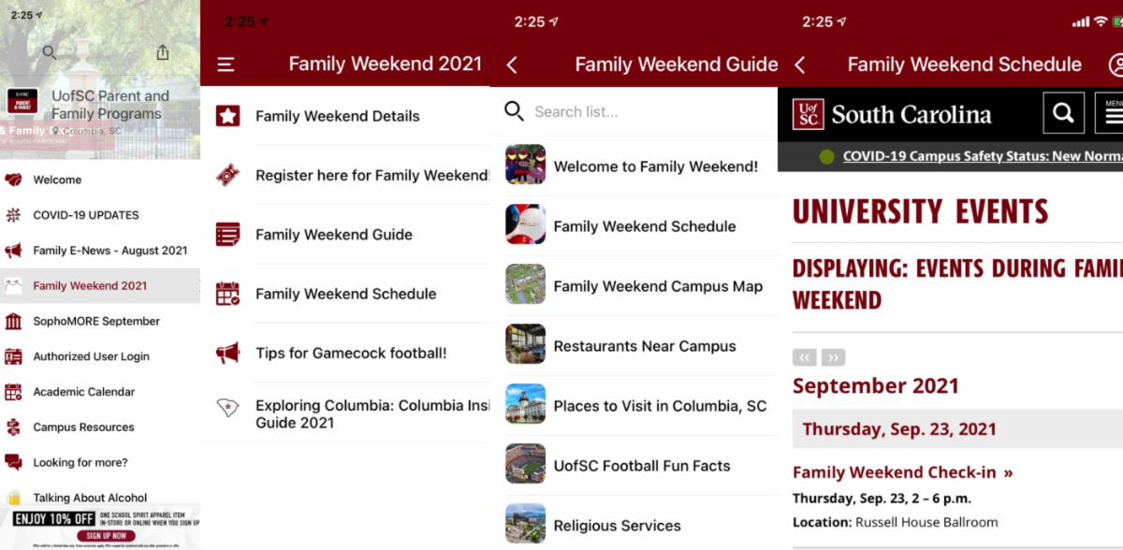Tap the search magnifier in the sidebar header
The image size is (1123, 550).
tap(50, 53)
